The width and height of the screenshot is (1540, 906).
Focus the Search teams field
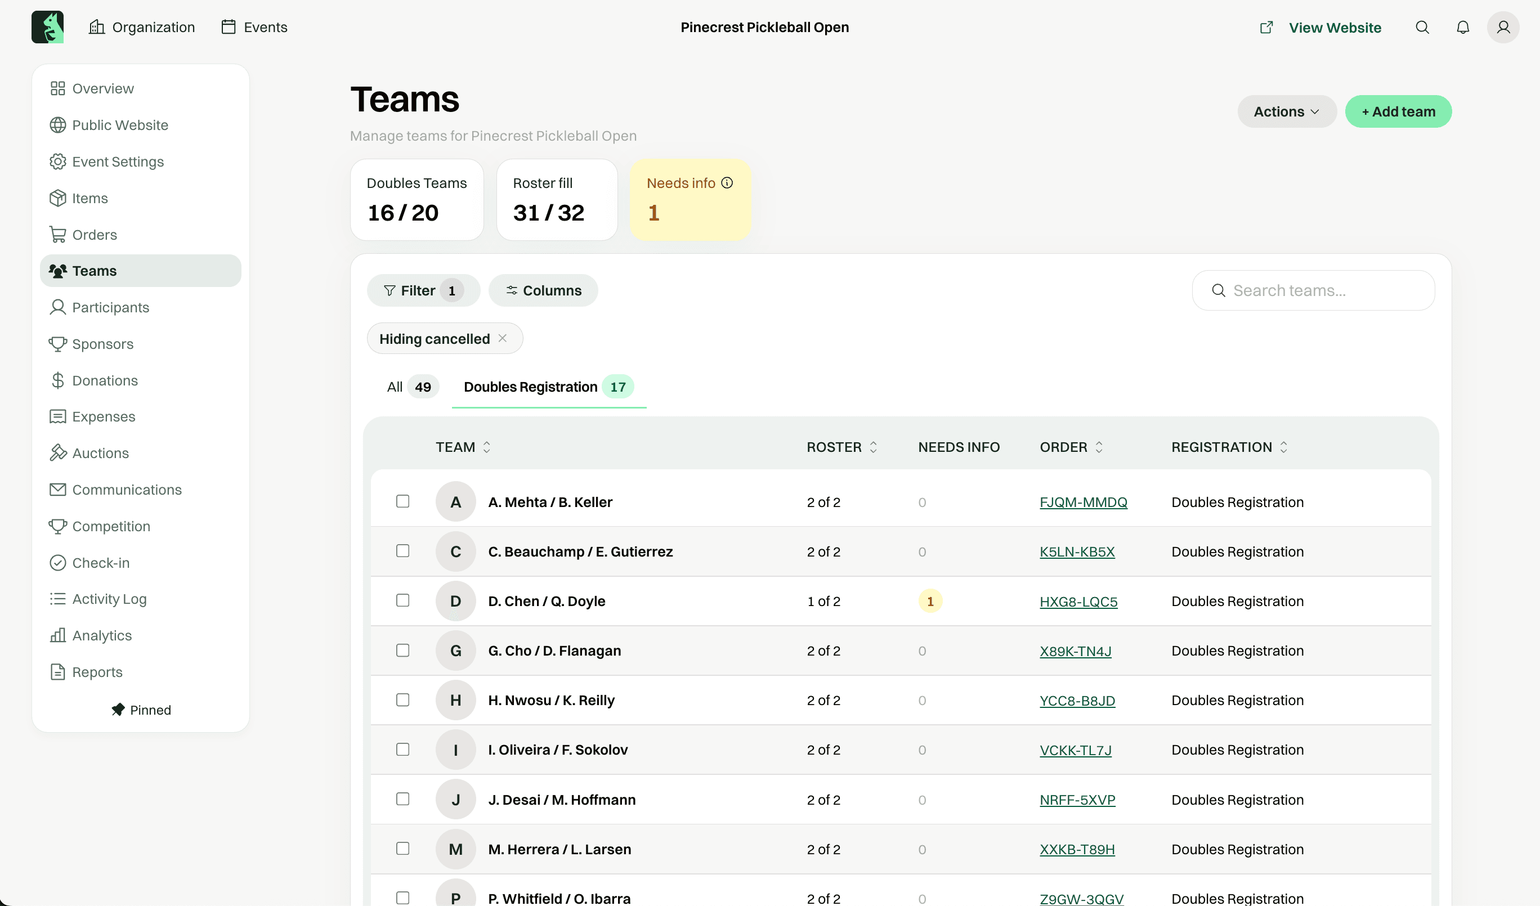(1313, 290)
